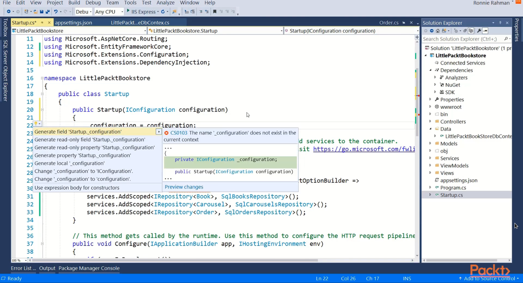Viewport: 523px width, 283px height.
Task: Click the CS0103 error code link
Action: point(179,133)
